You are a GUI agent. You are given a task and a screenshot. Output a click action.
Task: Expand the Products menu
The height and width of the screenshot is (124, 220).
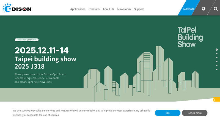tap(94, 9)
